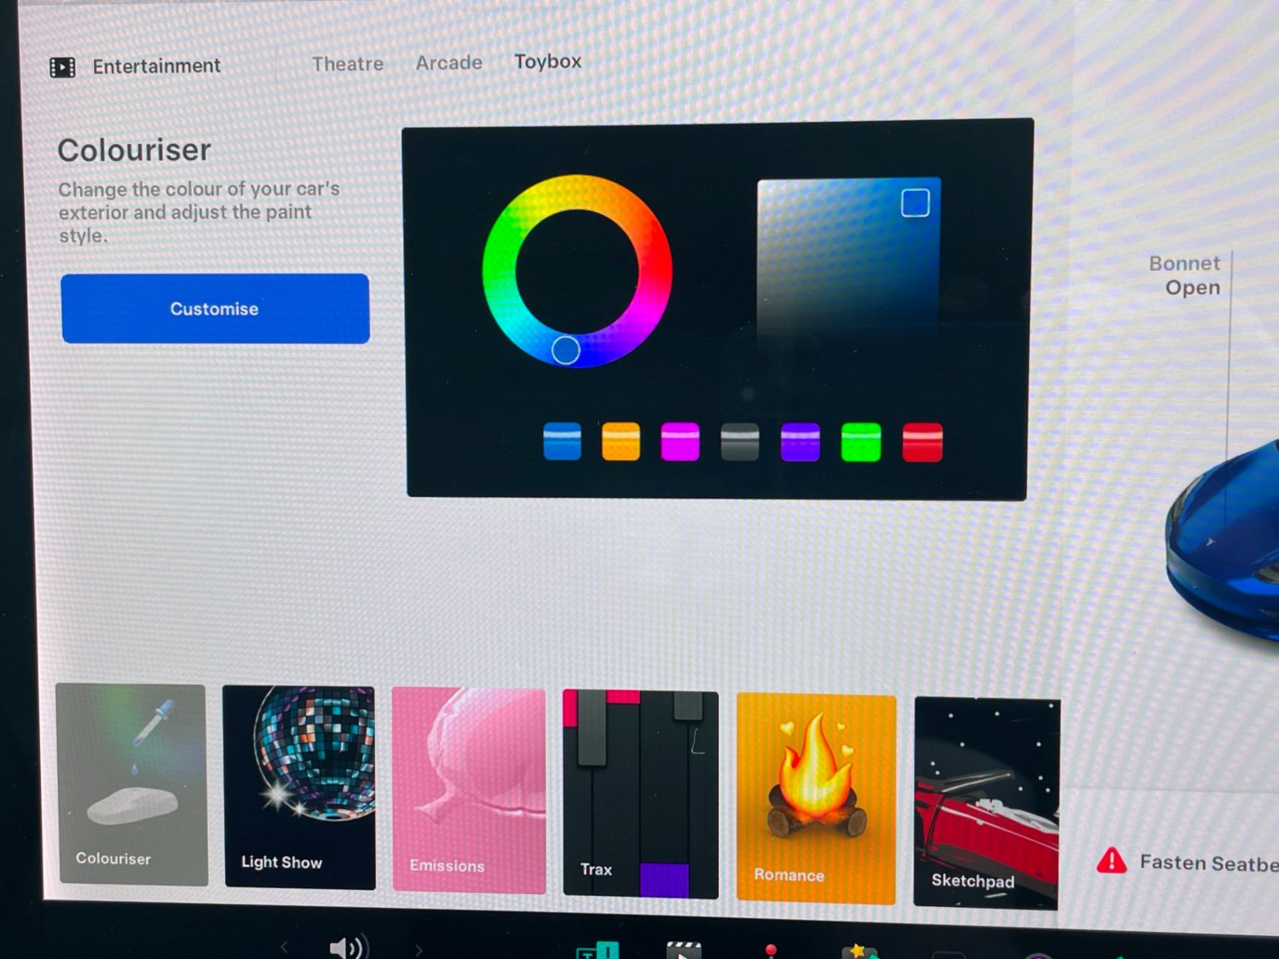Choose the purple preset colour swatch
Image resolution: width=1279 pixels, height=959 pixels.
800,442
